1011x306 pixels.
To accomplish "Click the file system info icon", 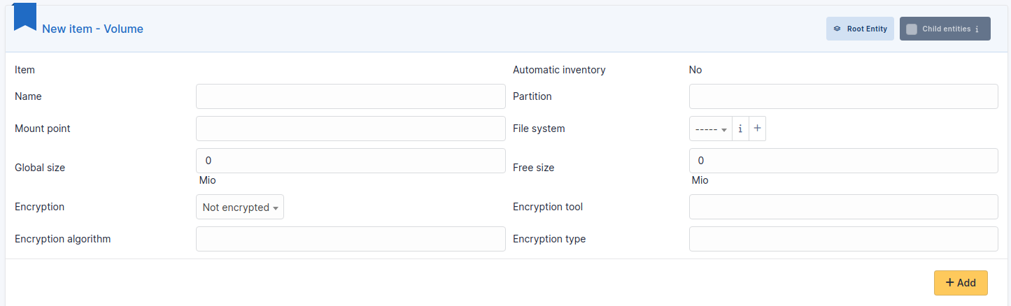I will click(740, 129).
